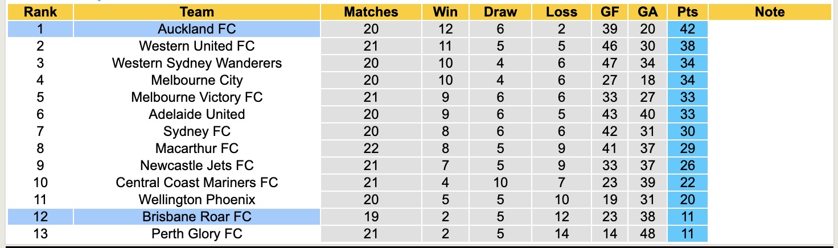Viewport: 838px width, 248px height.
Task: Select the Perth Glory FC row
Action: [196, 234]
